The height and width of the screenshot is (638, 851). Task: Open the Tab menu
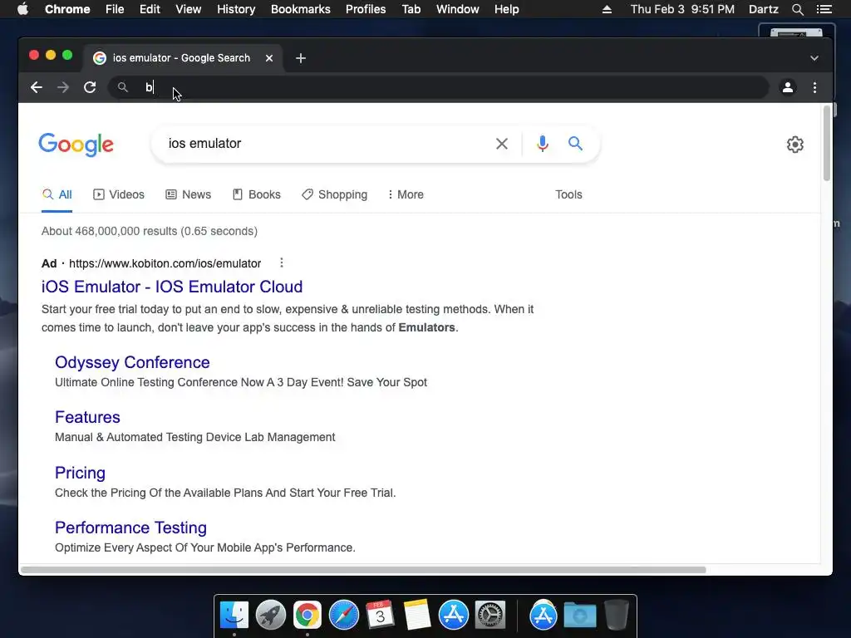pos(411,9)
